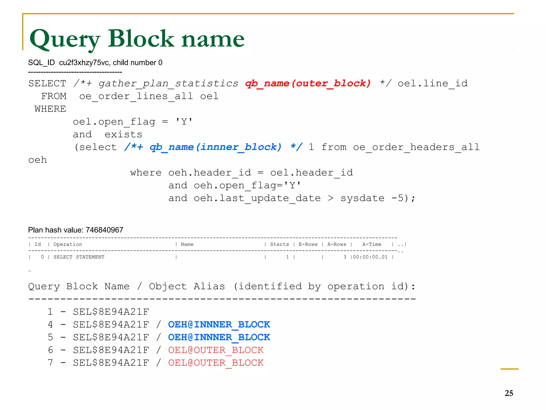Viewport: 546px width, 410px height.
Task: Click 'where oeh.header_id = oel.header_id' line
Action: click(242, 173)
